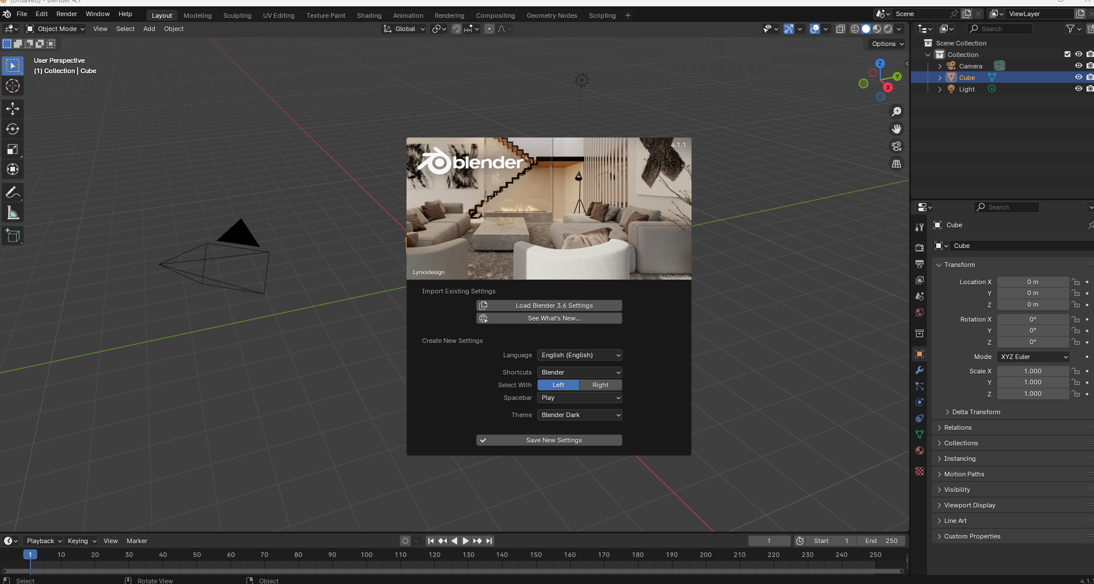Hide the Light in the outliner
Viewport: 1094px width, 584px height.
[x=1078, y=89]
